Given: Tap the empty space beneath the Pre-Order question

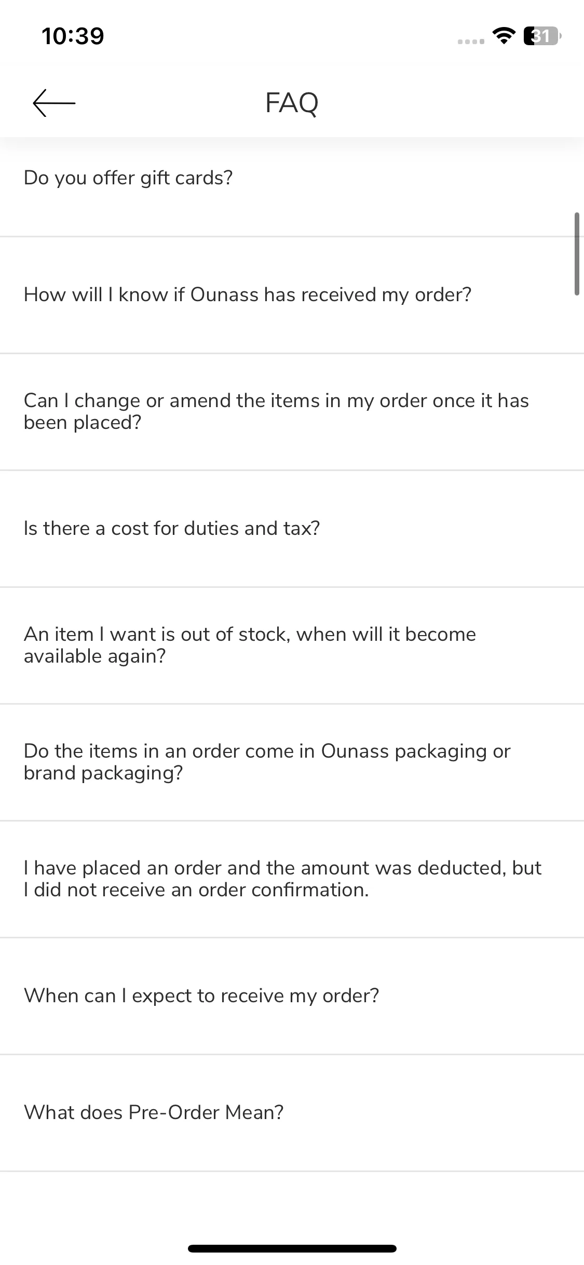Looking at the screenshot, I should coord(292,1205).
